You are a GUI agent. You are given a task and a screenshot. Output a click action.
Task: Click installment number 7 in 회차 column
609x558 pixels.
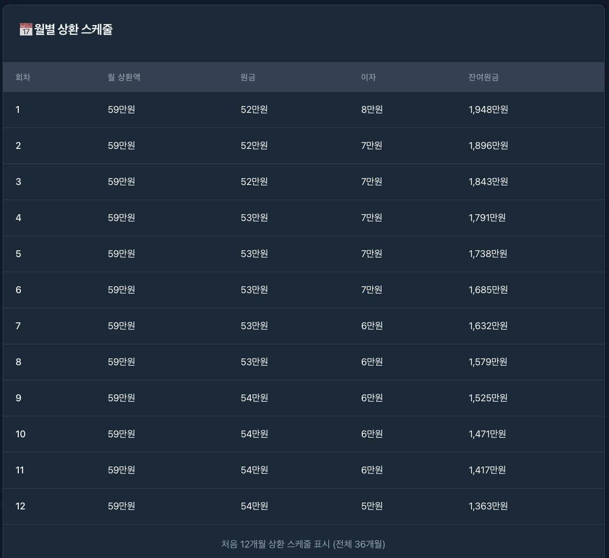18,326
